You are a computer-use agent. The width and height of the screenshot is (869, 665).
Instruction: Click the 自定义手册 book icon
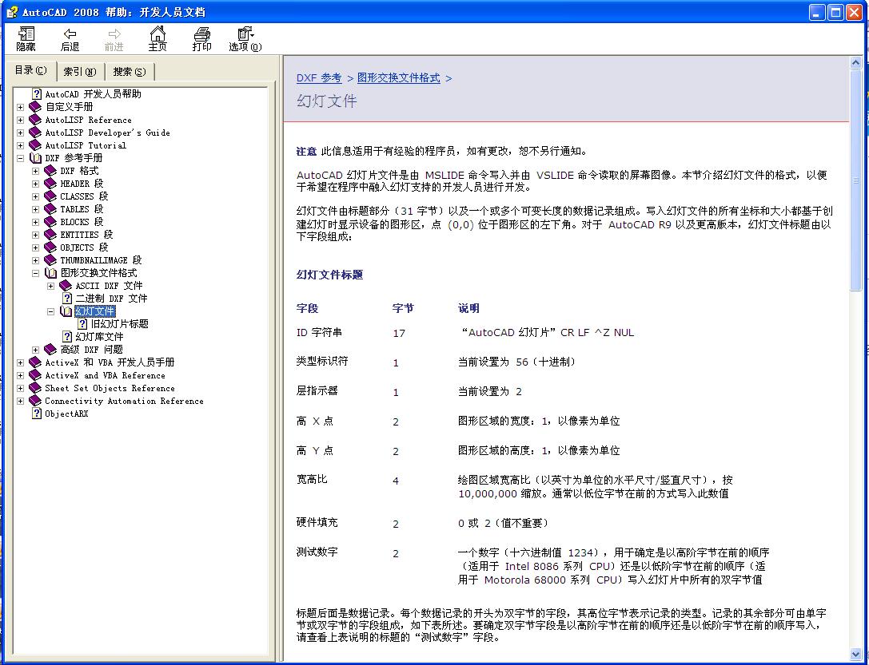pyautogui.click(x=35, y=107)
